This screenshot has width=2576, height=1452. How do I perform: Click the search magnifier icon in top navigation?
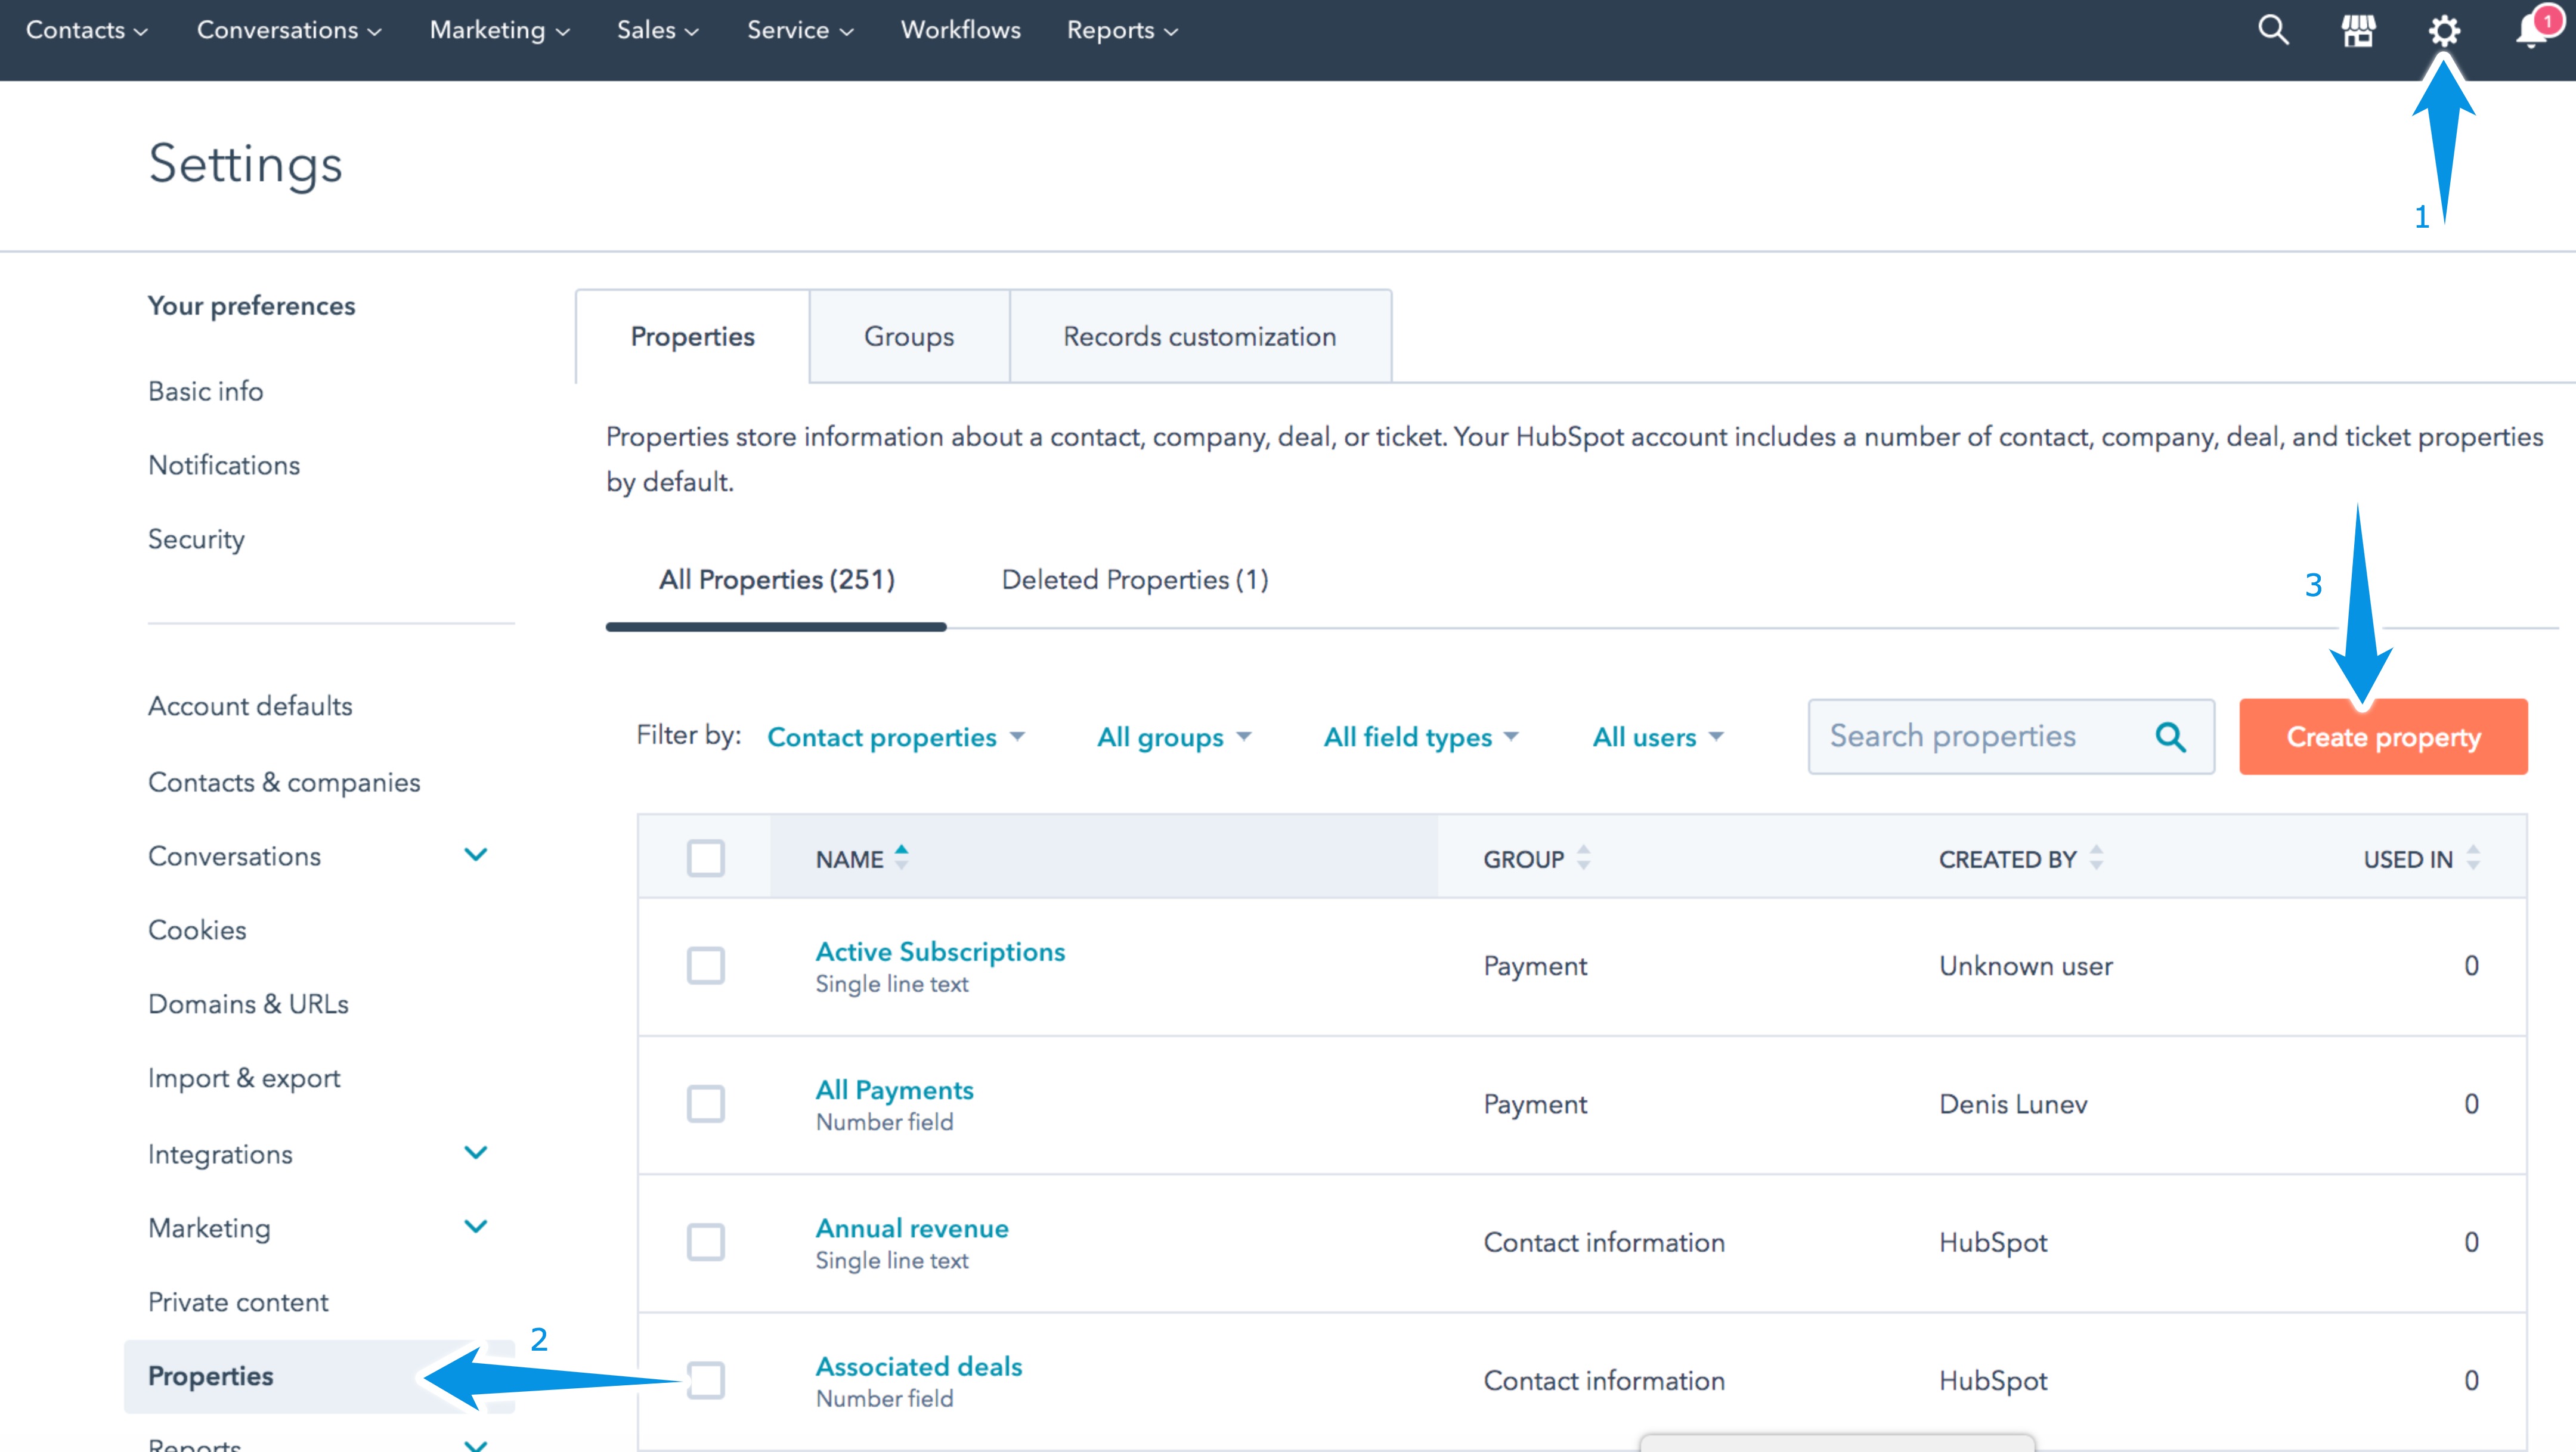click(2273, 30)
